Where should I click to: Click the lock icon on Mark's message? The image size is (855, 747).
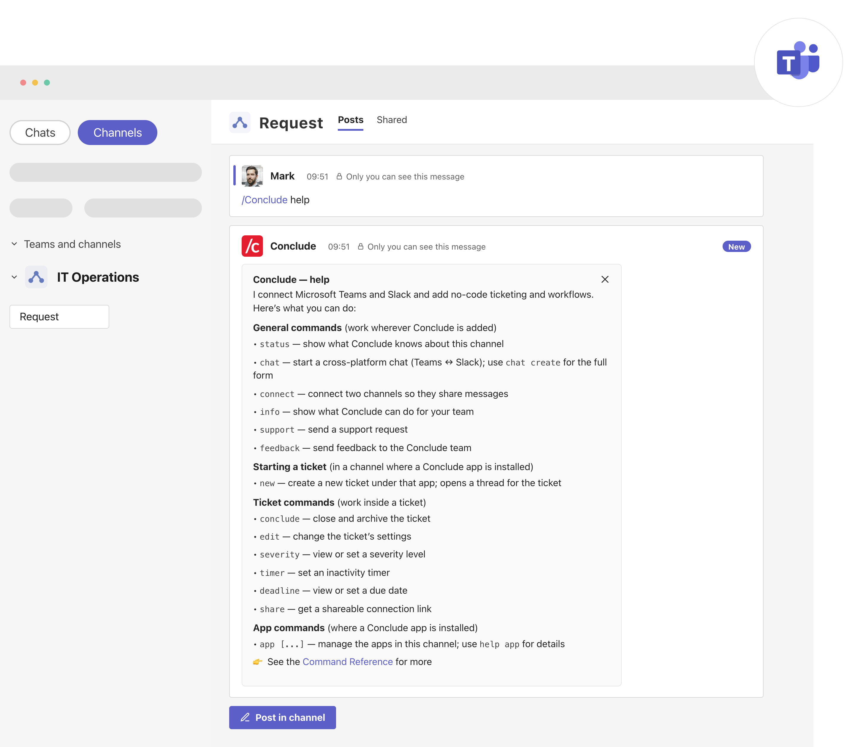click(x=339, y=176)
